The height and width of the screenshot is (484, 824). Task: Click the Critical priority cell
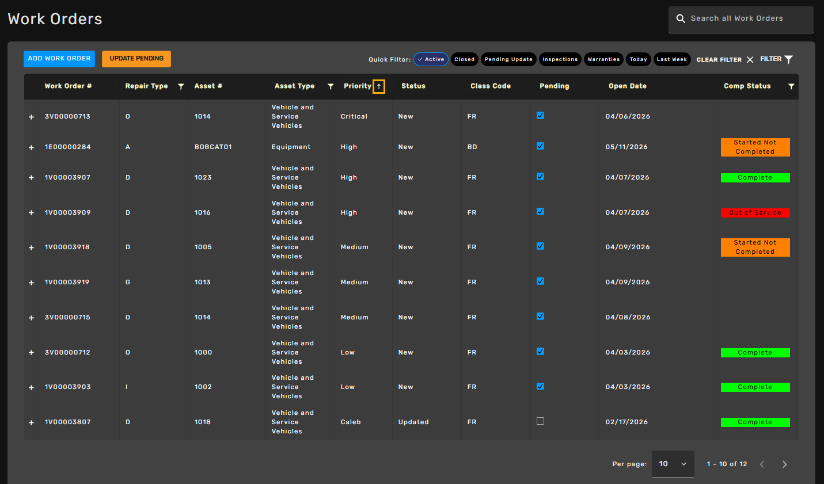pyautogui.click(x=354, y=117)
